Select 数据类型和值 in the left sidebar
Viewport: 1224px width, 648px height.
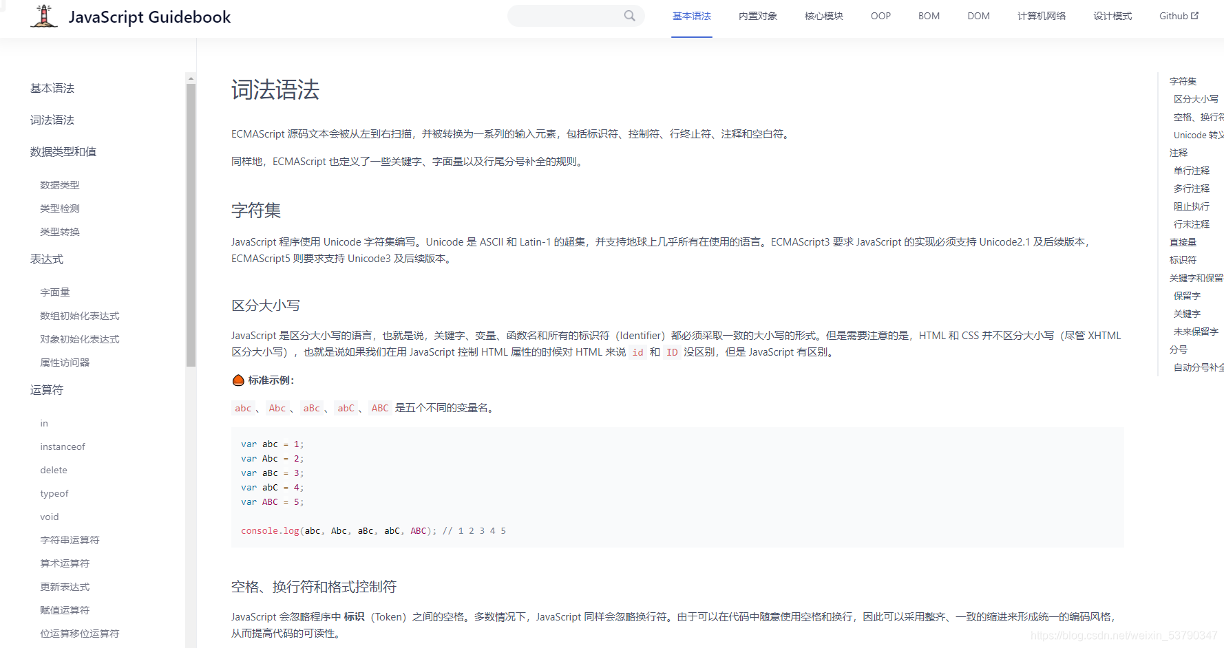click(x=63, y=151)
